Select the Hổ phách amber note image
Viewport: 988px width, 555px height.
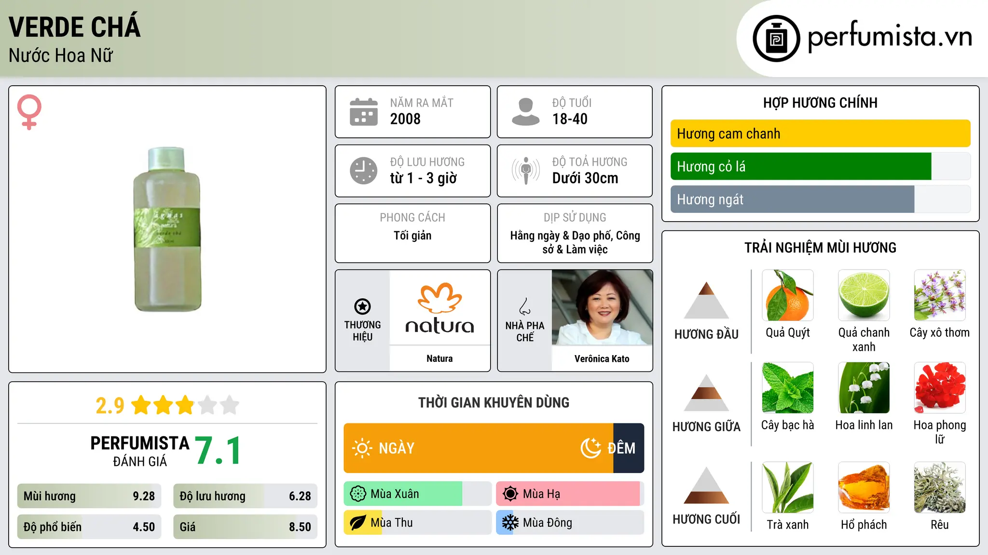point(864,488)
